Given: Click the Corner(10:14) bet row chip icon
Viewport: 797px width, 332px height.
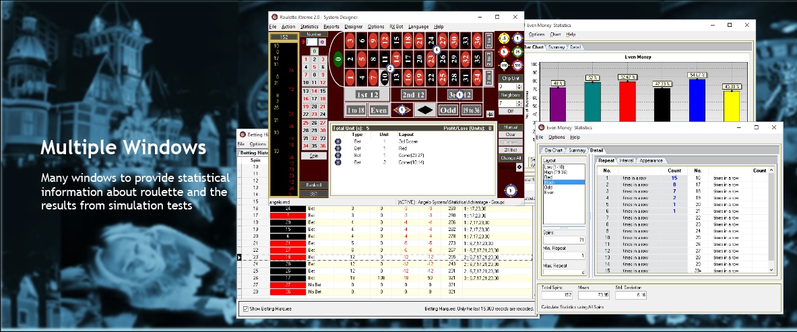Looking at the screenshot, I should tap(338, 162).
